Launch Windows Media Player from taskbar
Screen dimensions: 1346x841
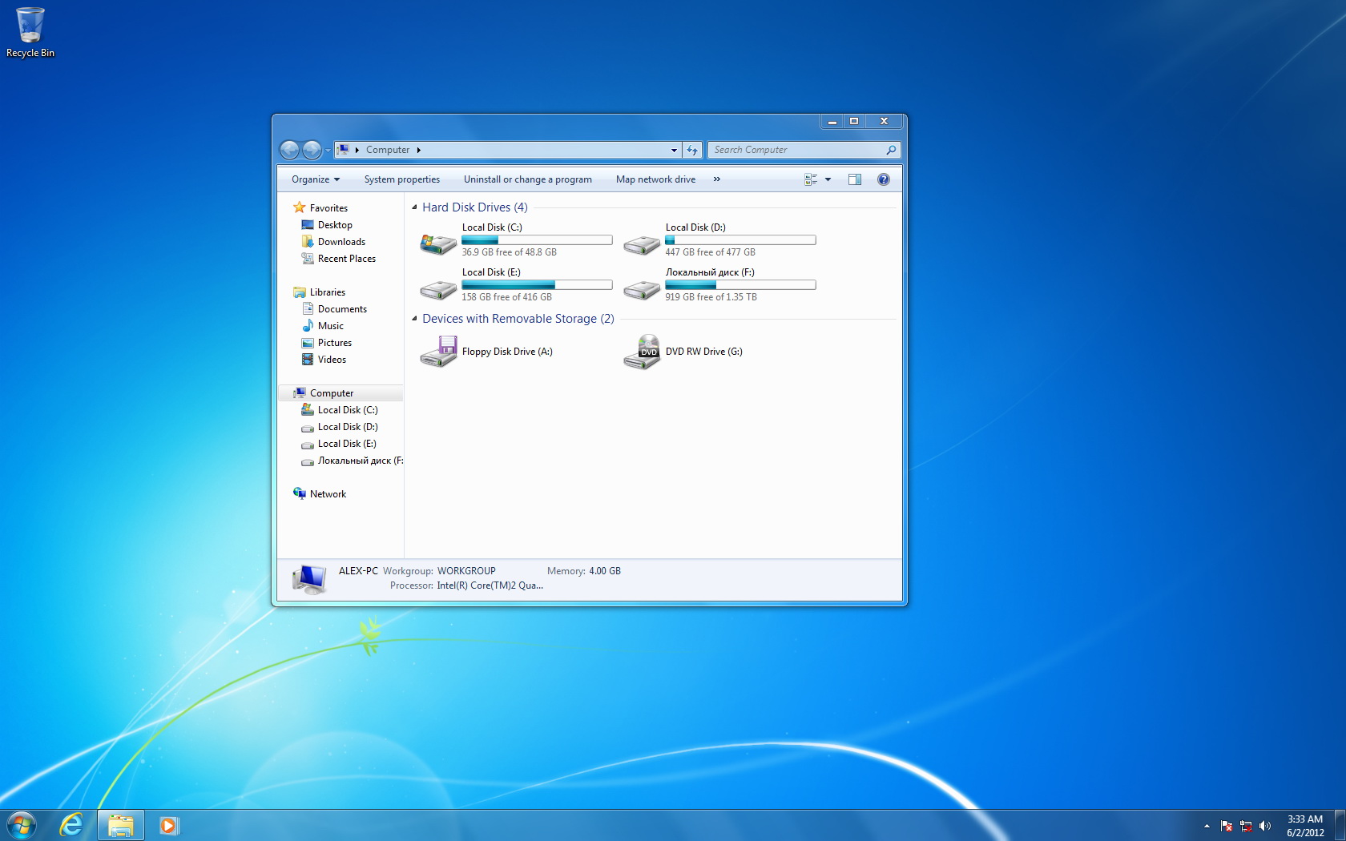[168, 824]
